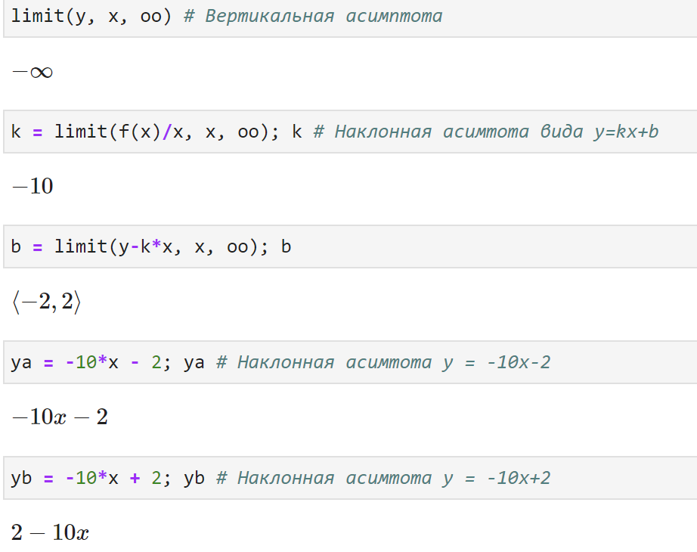This screenshot has height=552, width=697.
Task: Click the 'oo' argument in first cell
Action: [x=151, y=17]
